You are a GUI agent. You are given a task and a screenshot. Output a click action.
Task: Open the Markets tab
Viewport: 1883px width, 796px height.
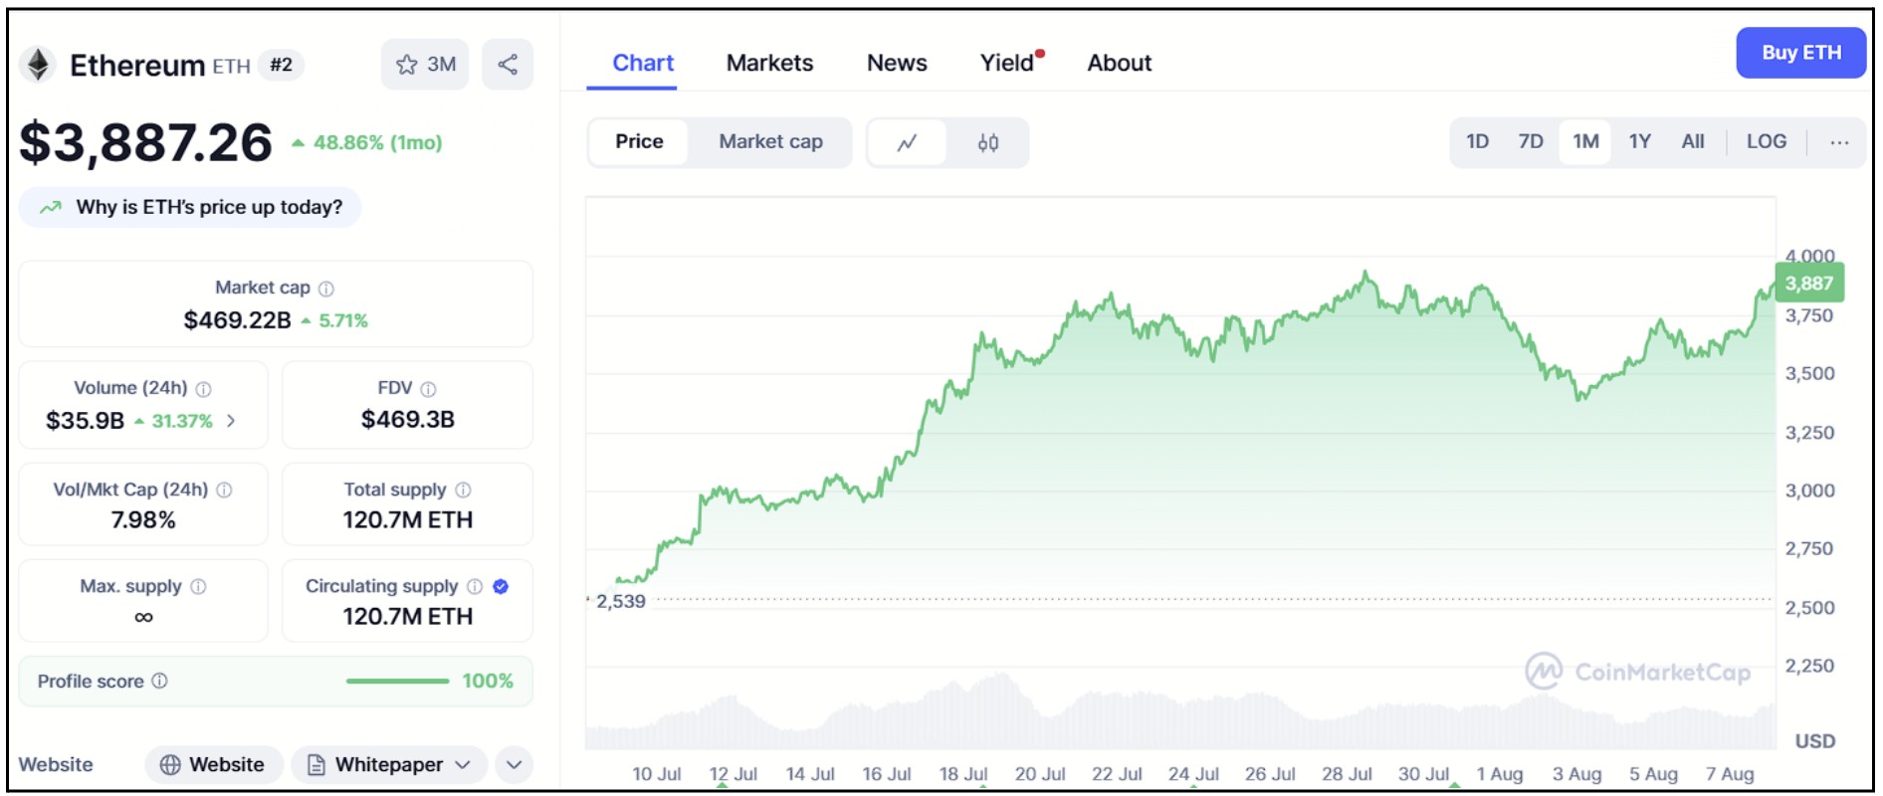click(769, 63)
